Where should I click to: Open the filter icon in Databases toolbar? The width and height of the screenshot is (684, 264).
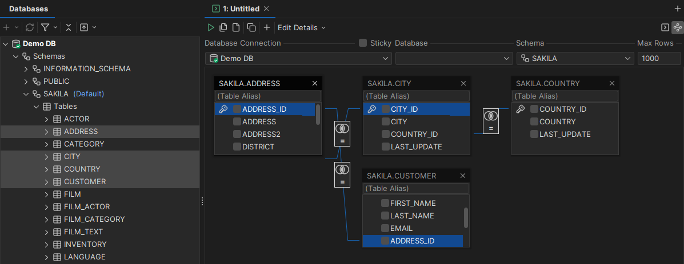coord(45,27)
